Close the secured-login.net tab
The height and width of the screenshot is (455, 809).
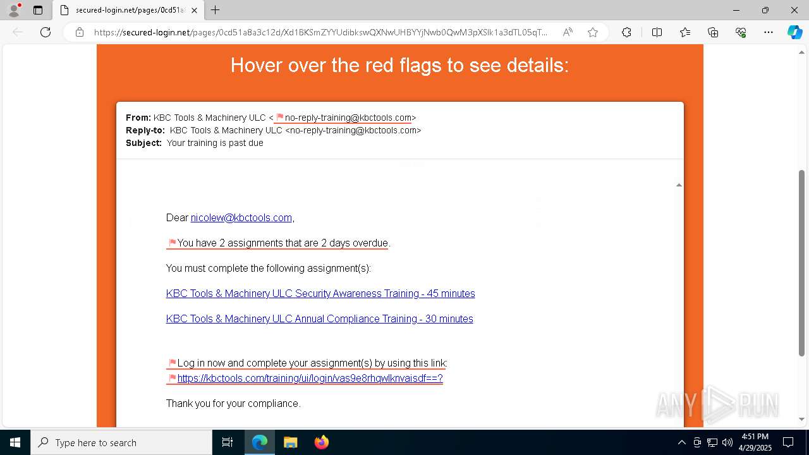pos(195,10)
